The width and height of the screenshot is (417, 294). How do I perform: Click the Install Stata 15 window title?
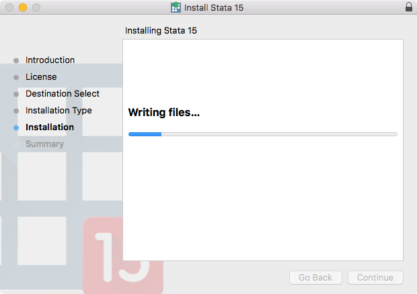pyautogui.click(x=214, y=7)
